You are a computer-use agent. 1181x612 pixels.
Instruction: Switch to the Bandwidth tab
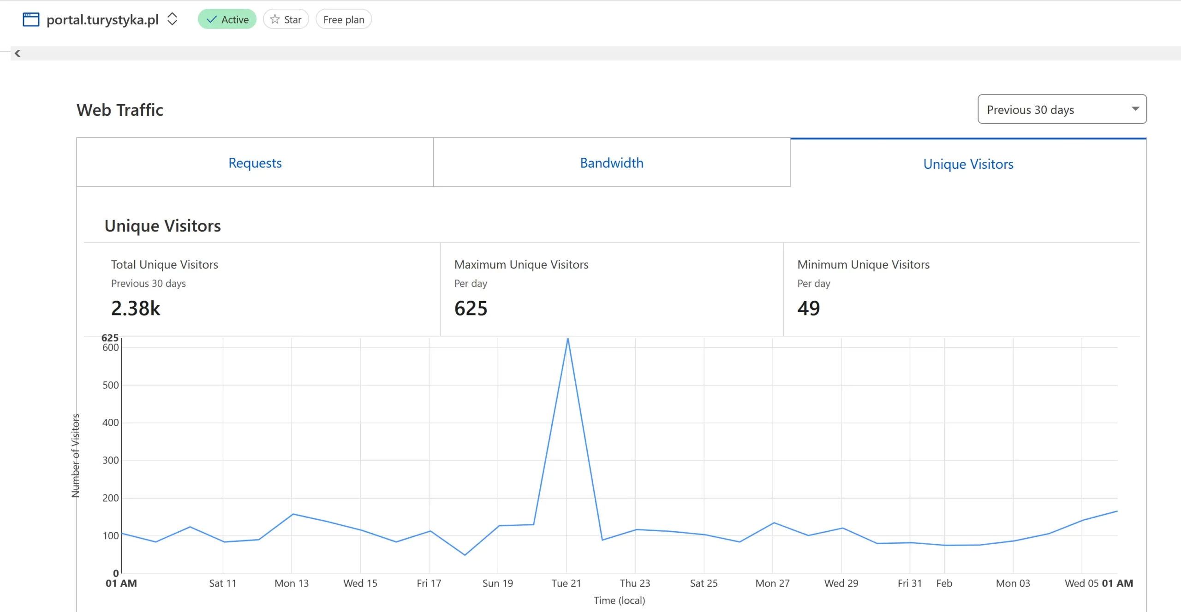click(x=611, y=163)
